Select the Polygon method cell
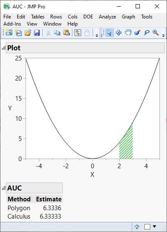Image resolution: width=167 pixels, height=232 pixels. point(19,208)
